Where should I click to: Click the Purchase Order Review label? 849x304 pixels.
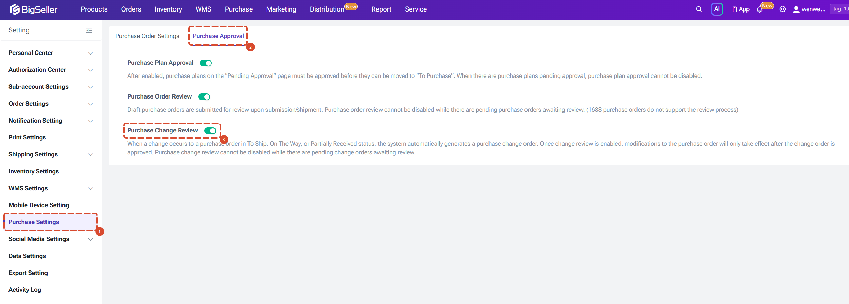[x=160, y=96]
